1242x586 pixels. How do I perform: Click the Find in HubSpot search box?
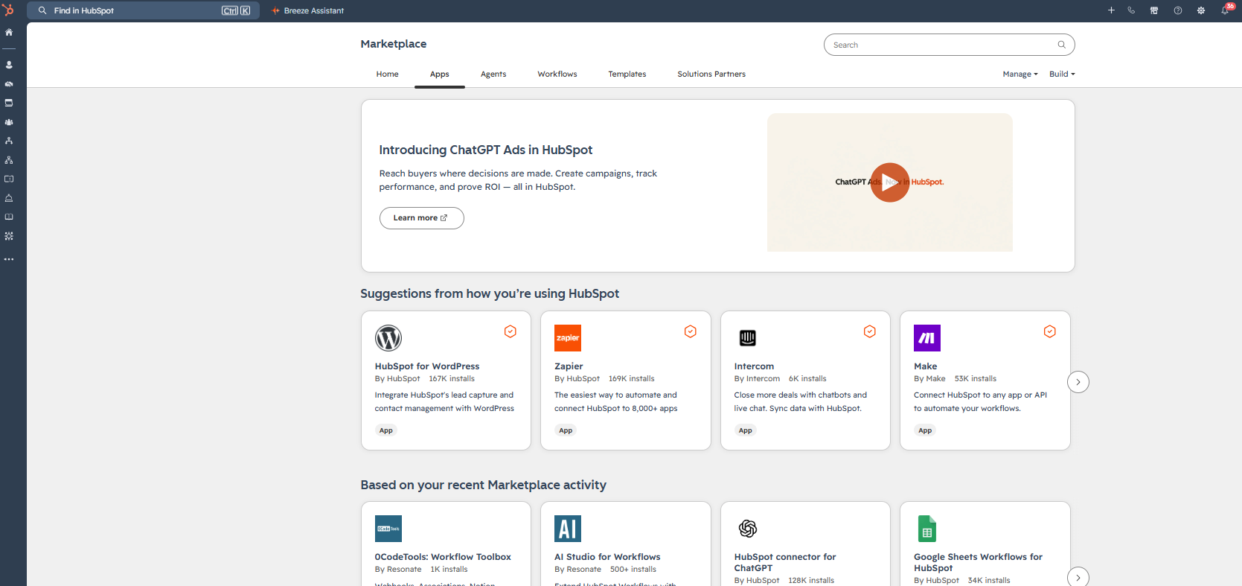click(x=144, y=10)
